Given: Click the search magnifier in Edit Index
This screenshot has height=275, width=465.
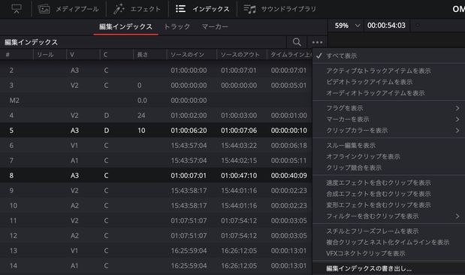Looking at the screenshot, I should (297, 42).
